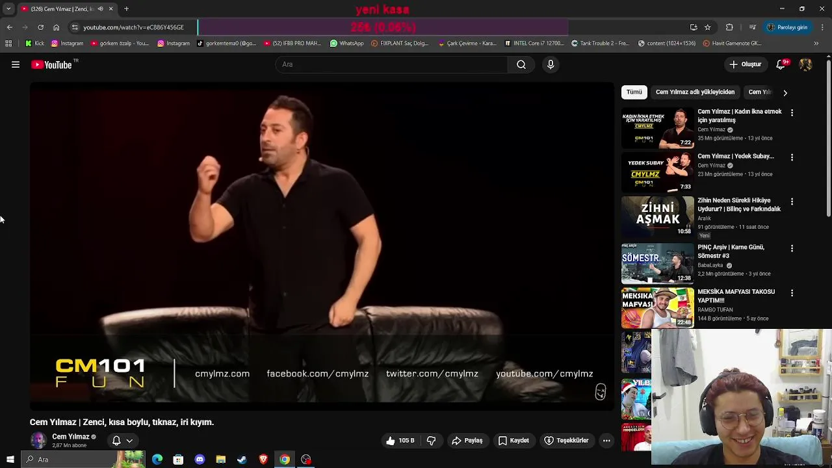
Task: Click the Kaydet save button
Action: pos(513,441)
